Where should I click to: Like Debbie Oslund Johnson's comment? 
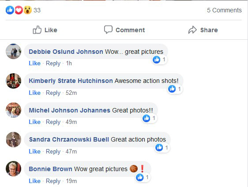pos(34,63)
